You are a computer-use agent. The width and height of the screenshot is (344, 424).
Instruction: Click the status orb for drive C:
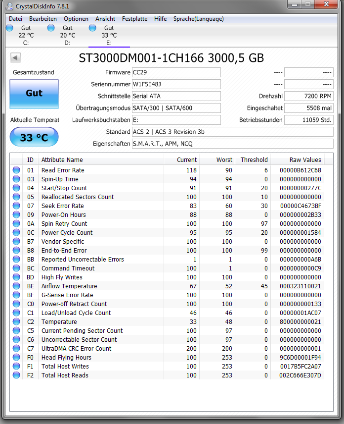(x=10, y=28)
